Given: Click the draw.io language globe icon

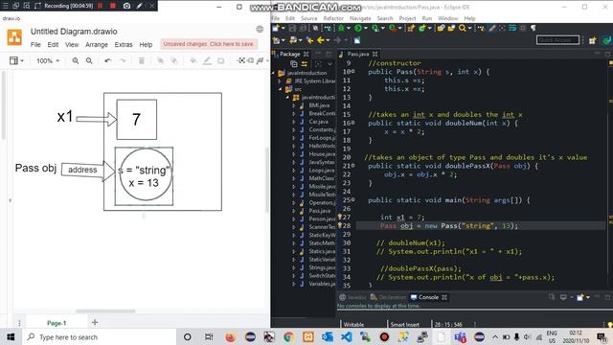Looking at the screenshot, I should (260, 29).
